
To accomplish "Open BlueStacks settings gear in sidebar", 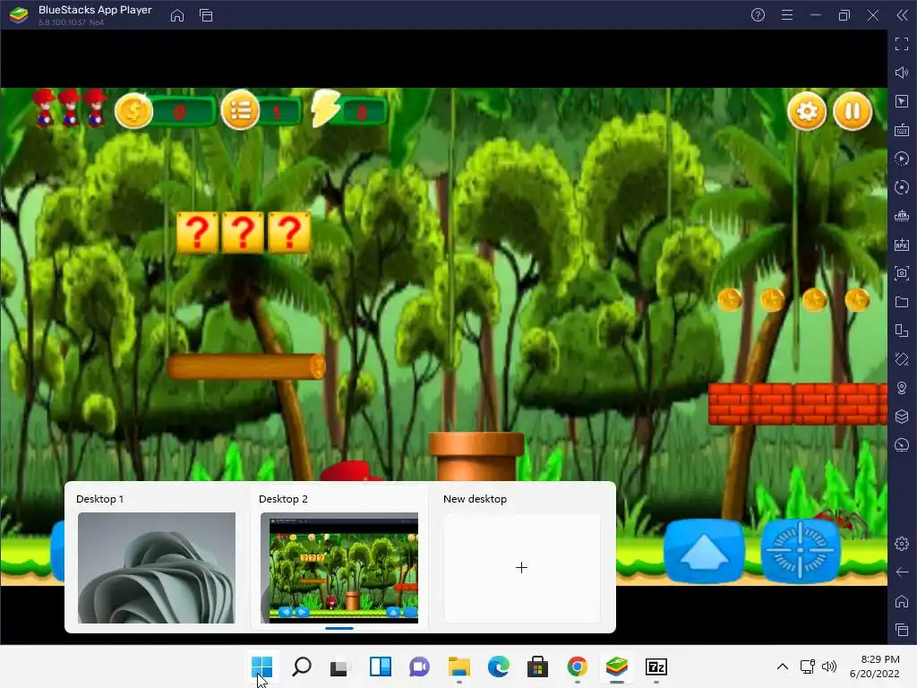I will (x=902, y=544).
